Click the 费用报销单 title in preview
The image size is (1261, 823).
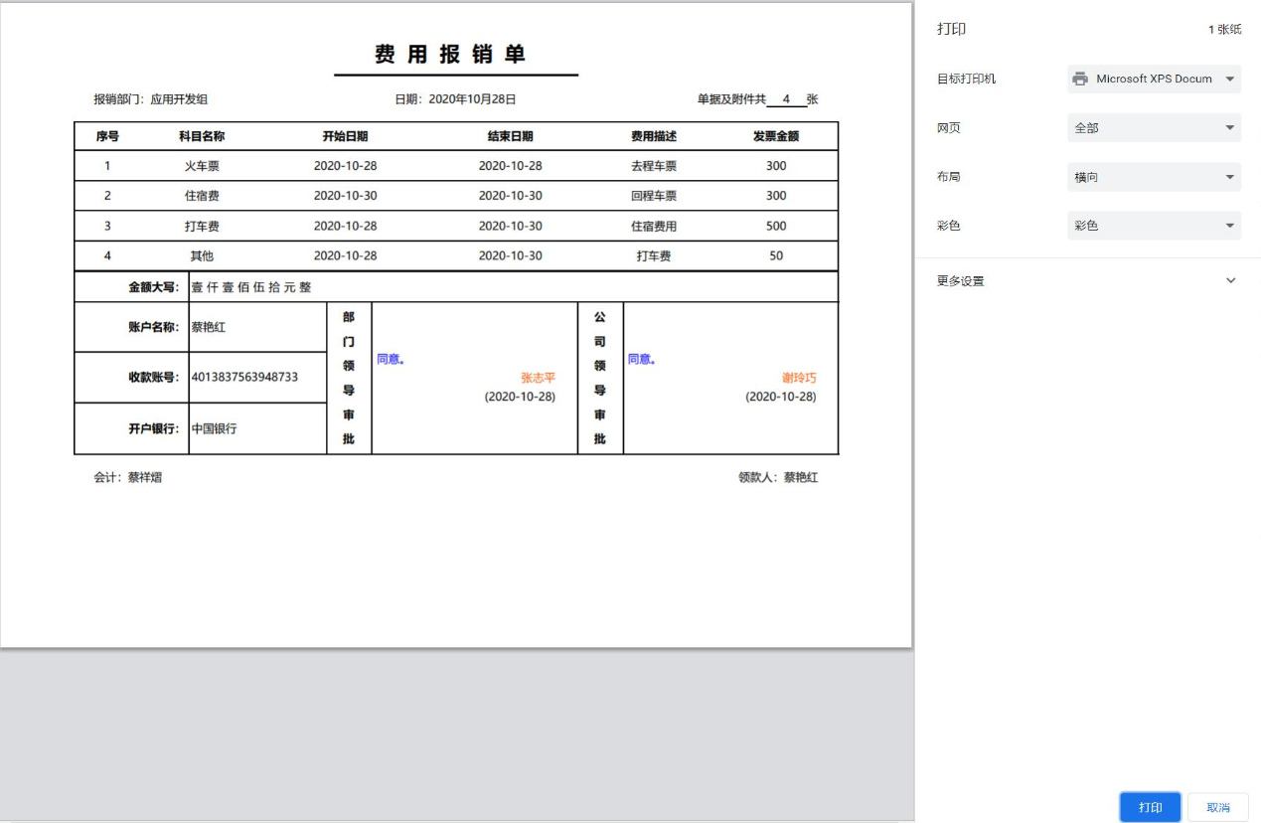coord(450,55)
